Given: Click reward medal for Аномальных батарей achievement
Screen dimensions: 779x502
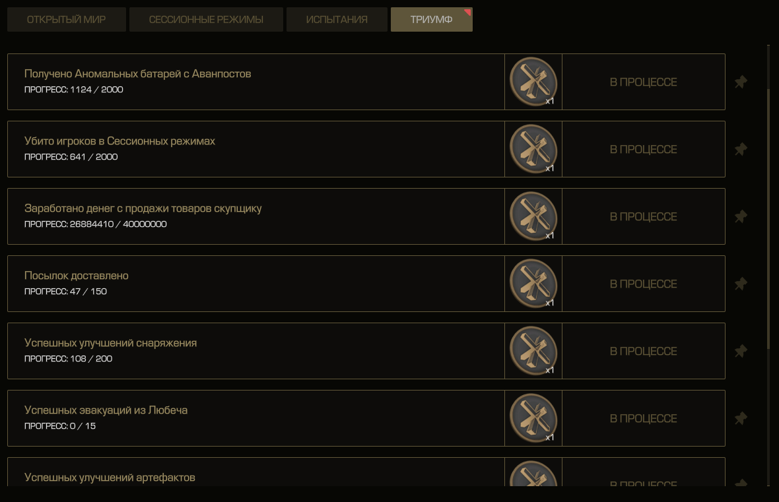Looking at the screenshot, I should (x=533, y=82).
